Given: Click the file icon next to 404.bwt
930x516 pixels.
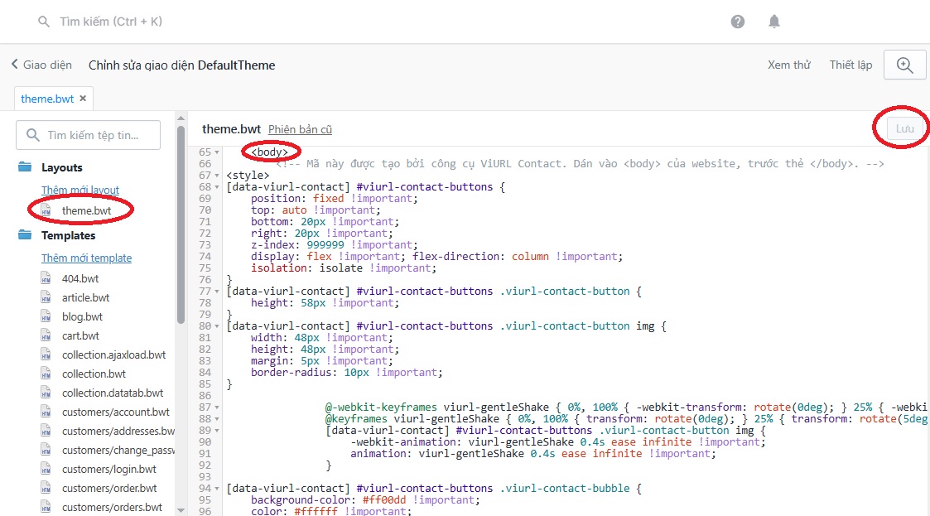Looking at the screenshot, I should [x=46, y=278].
